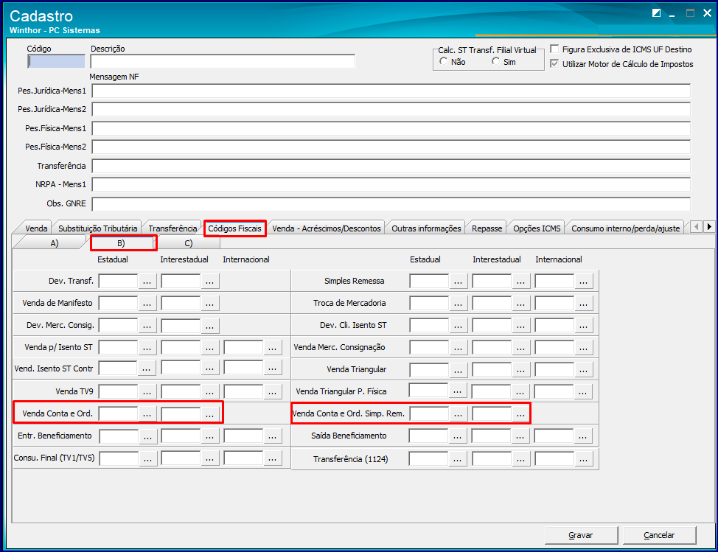
Task: Select the Códigos Fiscais tab
Action: pyautogui.click(x=235, y=228)
